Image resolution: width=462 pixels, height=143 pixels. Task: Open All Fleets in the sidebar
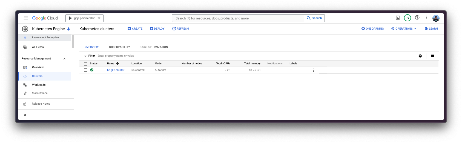point(38,47)
